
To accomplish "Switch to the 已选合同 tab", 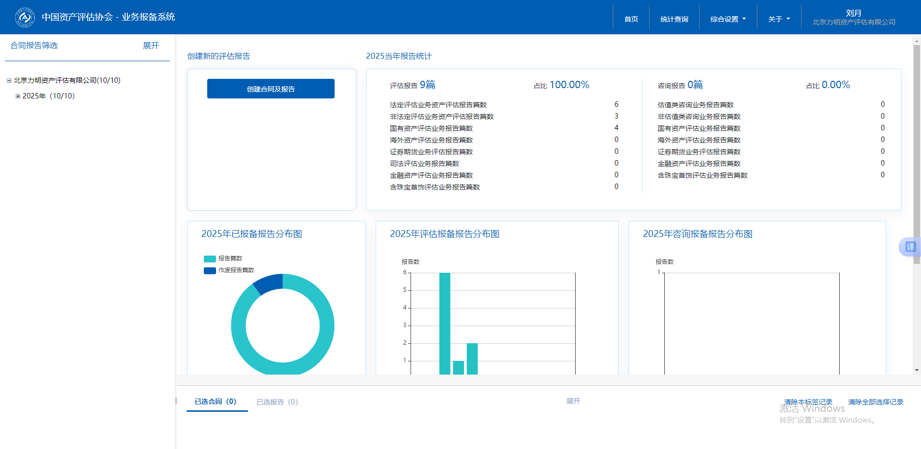I will pos(216,402).
